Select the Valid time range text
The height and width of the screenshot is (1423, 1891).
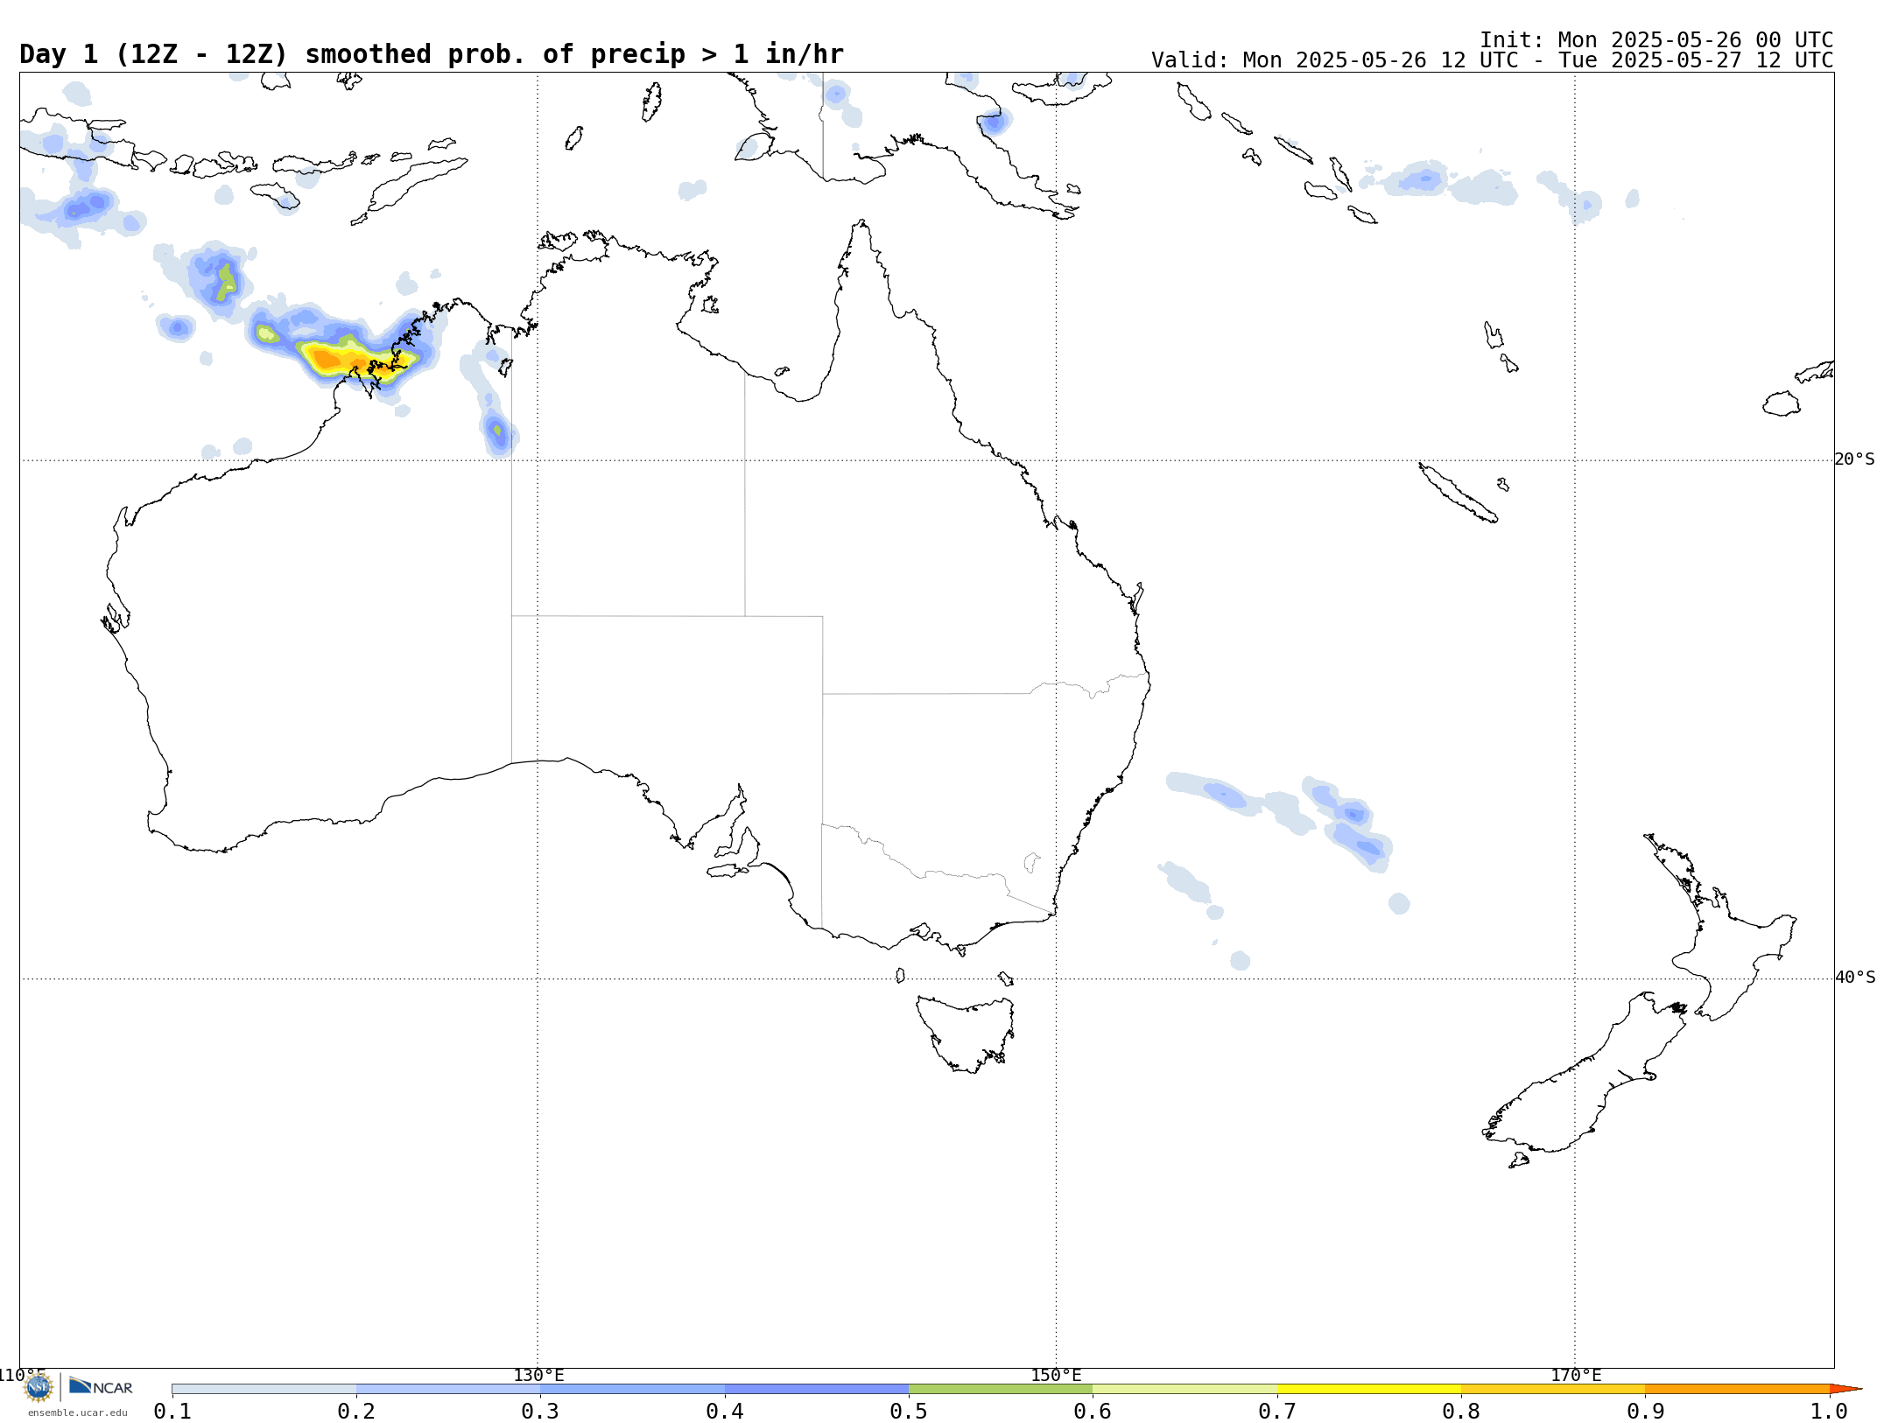1492,60
